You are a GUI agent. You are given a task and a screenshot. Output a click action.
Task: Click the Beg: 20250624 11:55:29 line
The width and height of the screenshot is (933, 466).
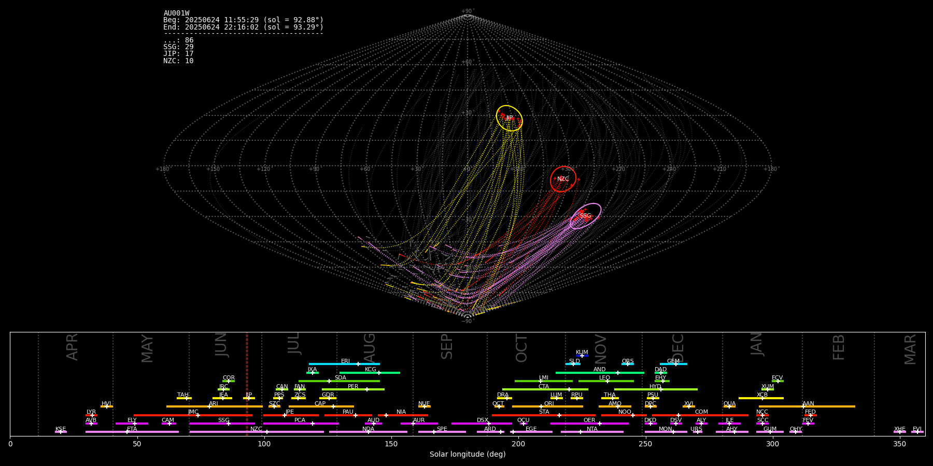[243, 20]
